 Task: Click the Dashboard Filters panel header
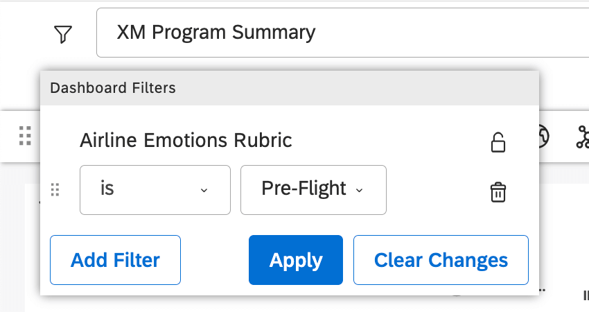(x=289, y=88)
